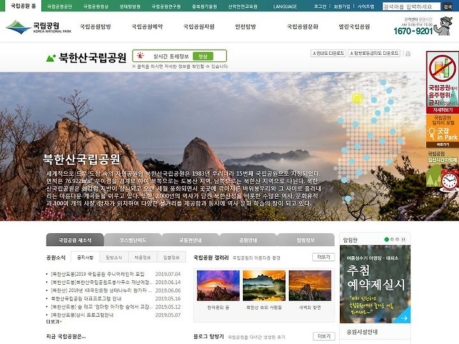Open the 종복원기술원 top link
This screenshot has width=459, height=344.
click(205, 6)
